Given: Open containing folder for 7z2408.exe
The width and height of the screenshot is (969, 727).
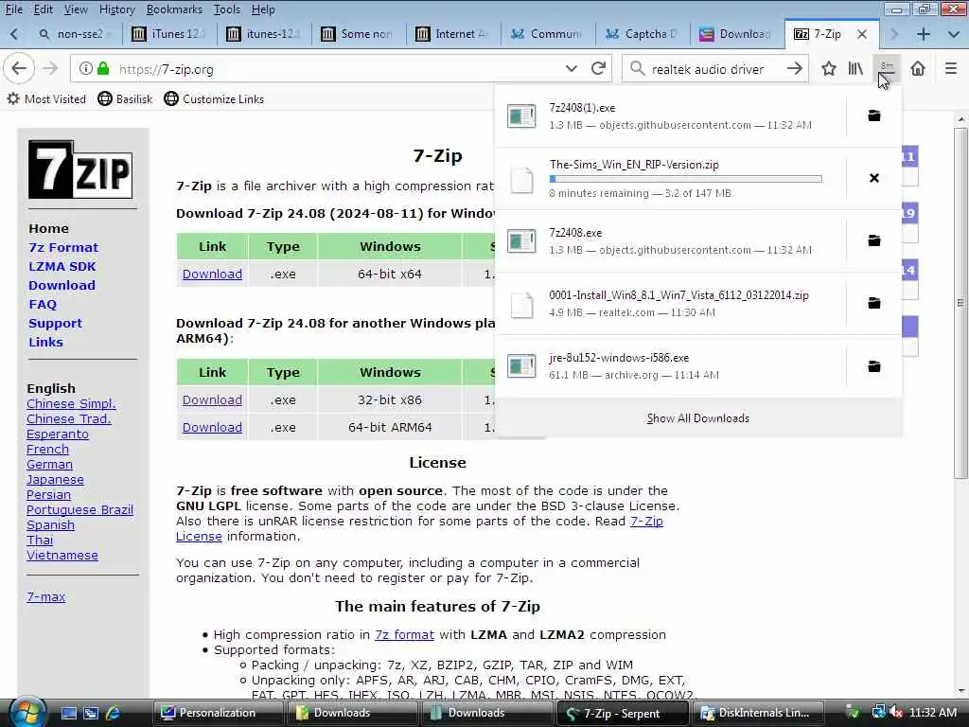Looking at the screenshot, I should [x=873, y=240].
